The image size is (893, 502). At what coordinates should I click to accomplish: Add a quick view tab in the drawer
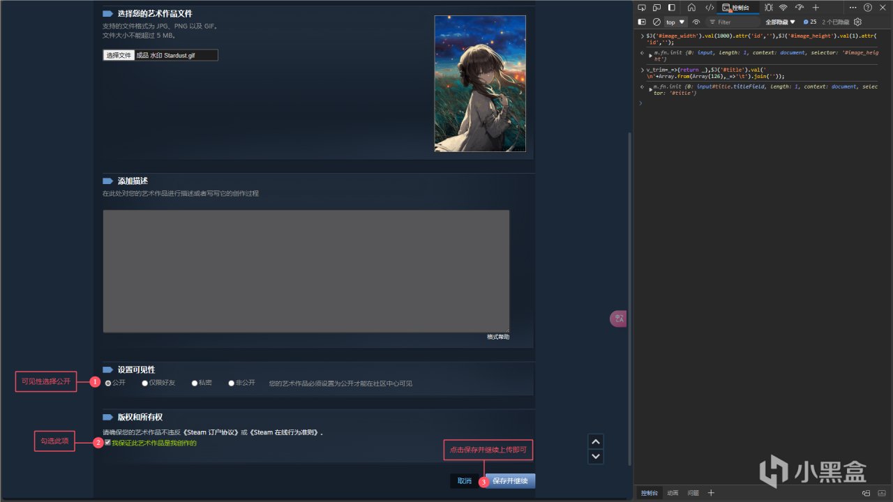711,493
